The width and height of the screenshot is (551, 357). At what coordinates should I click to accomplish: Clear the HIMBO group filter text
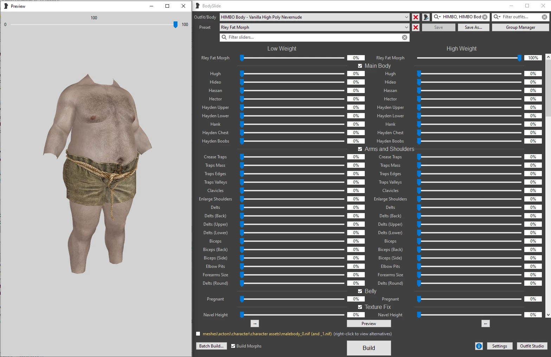(485, 17)
